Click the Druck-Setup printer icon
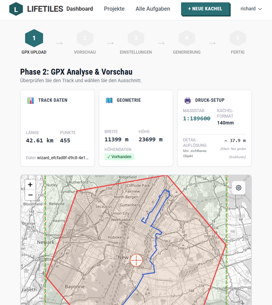 188,100
